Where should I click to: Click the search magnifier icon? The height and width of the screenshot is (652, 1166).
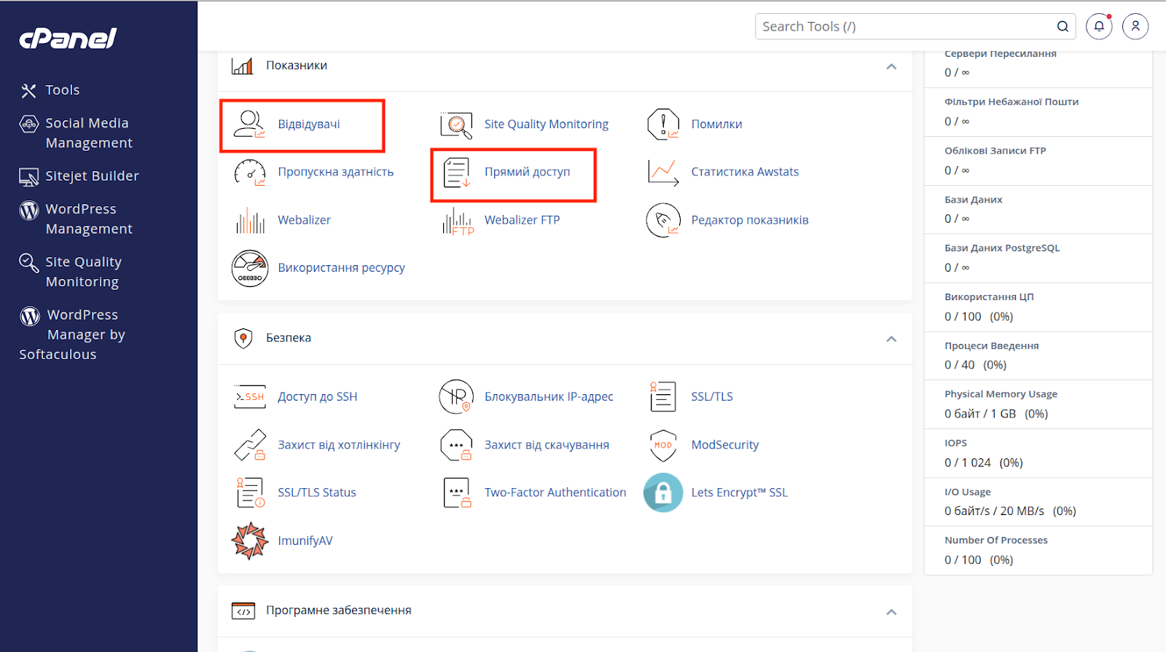pyautogui.click(x=1063, y=26)
